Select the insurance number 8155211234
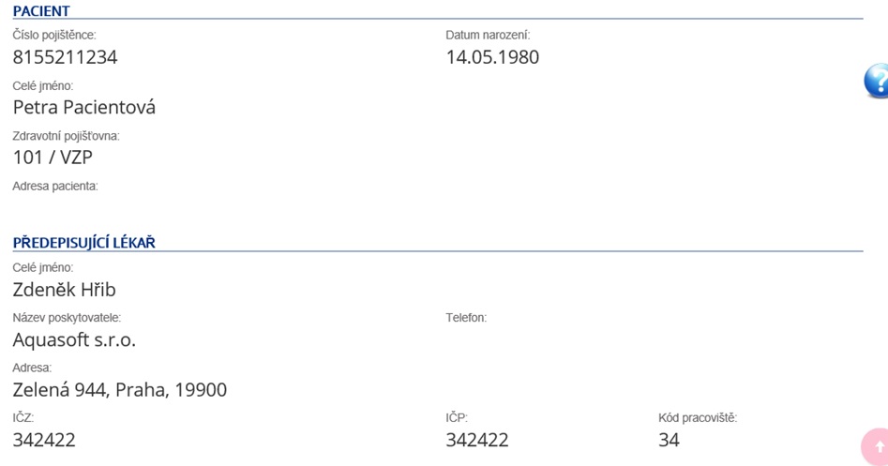Screen dimensions: 888x466 tap(65, 57)
